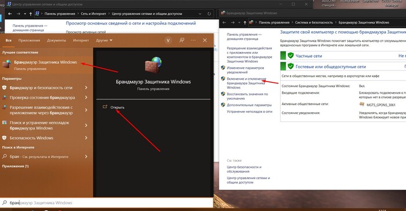Click Система и безопасность breadcrumb
The height and width of the screenshot is (211, 406).
tap(314, 23)
